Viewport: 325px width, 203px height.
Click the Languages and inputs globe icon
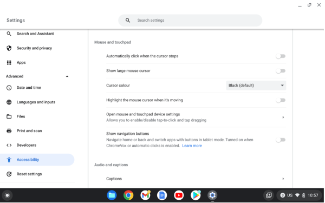click(9, 102)
